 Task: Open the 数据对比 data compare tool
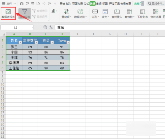click(x=80, y=14)
